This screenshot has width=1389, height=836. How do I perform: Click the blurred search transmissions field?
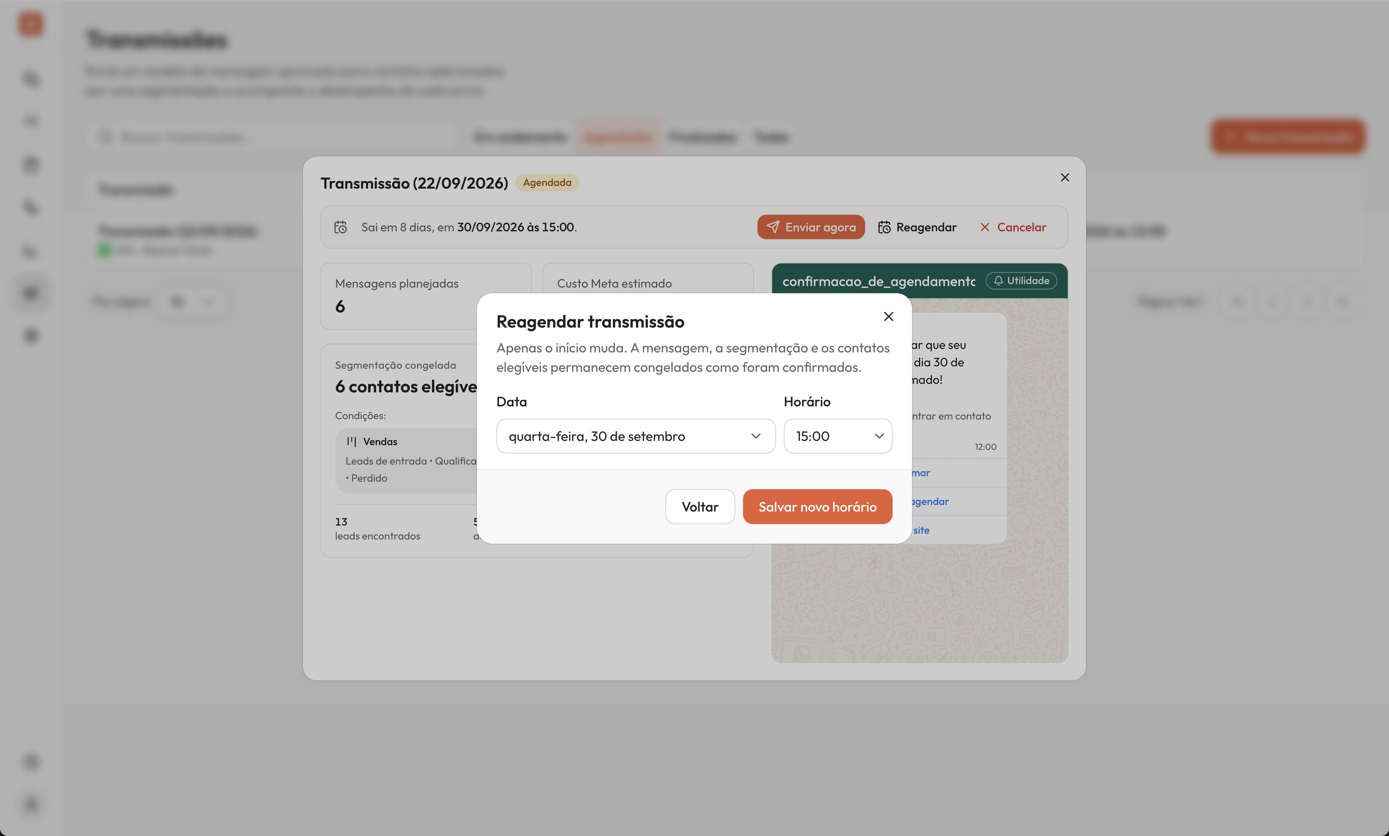click(x=271, y=137)
